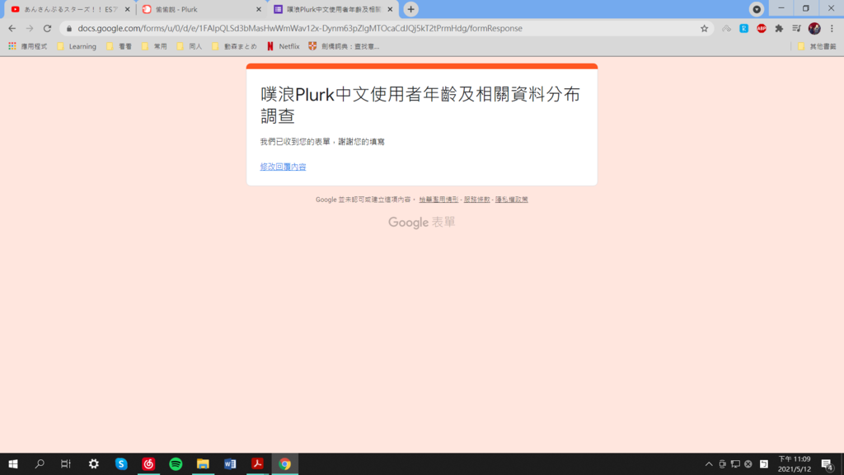Click the padlock site info icon
The width and height of the screenshot is (844, 475).
point(69,29)
